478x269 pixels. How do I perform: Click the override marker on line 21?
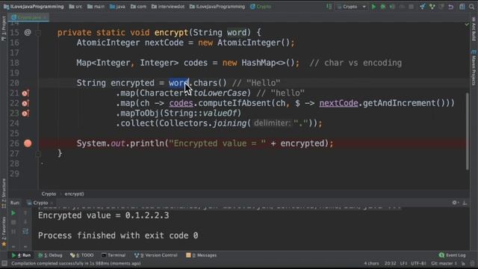(25, 93)
